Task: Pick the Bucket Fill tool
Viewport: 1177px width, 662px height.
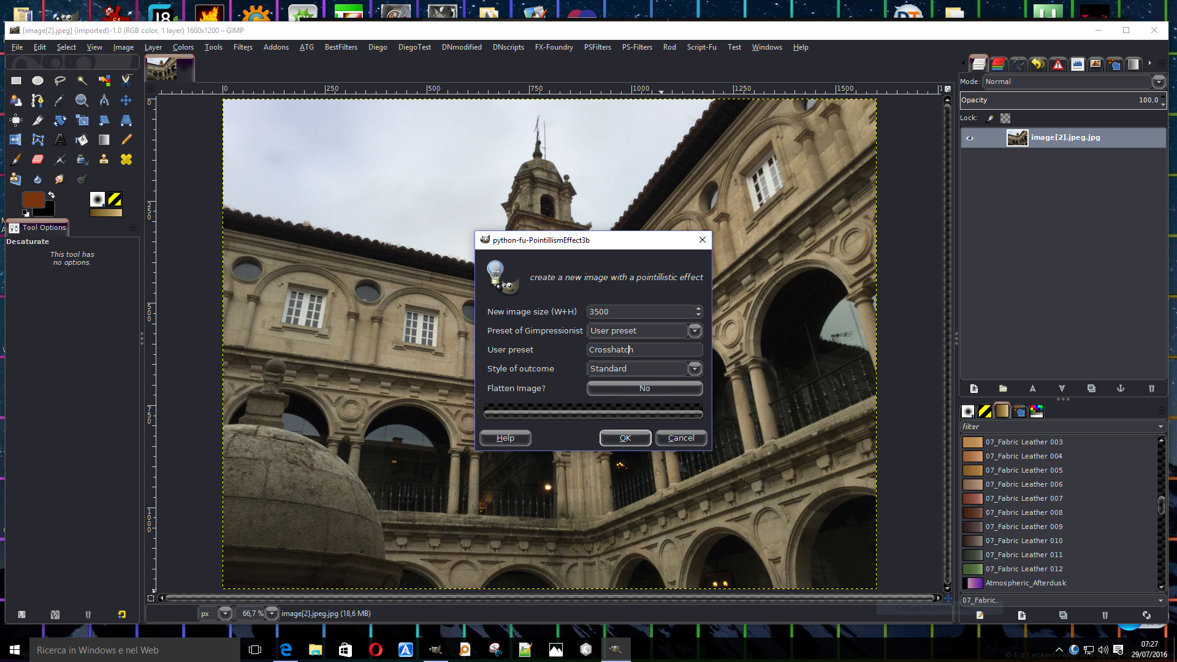Action: tap(82, 140)
